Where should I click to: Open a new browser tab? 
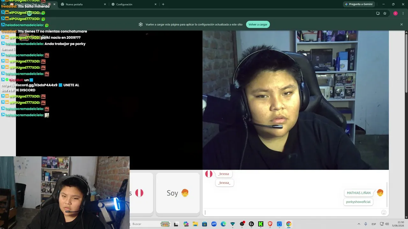[163, 4]
